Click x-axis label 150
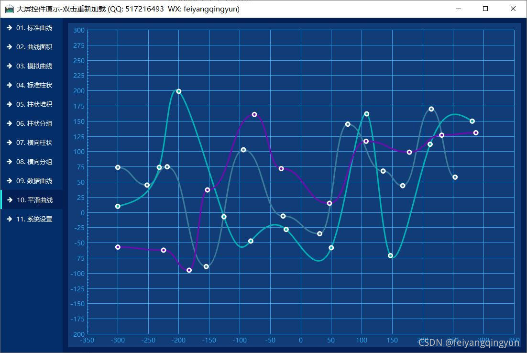Screen dimensions: 527x353 coord(392,340)
